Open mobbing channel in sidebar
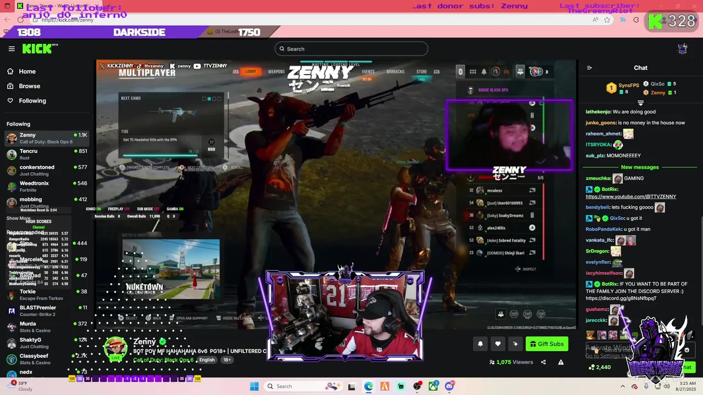The image size is (703, 395). tap(47, 202)
